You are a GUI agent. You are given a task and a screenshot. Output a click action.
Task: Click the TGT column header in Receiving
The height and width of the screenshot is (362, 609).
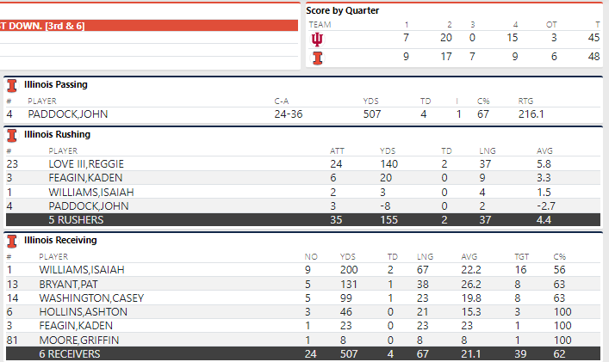click(x=522, y=256)
